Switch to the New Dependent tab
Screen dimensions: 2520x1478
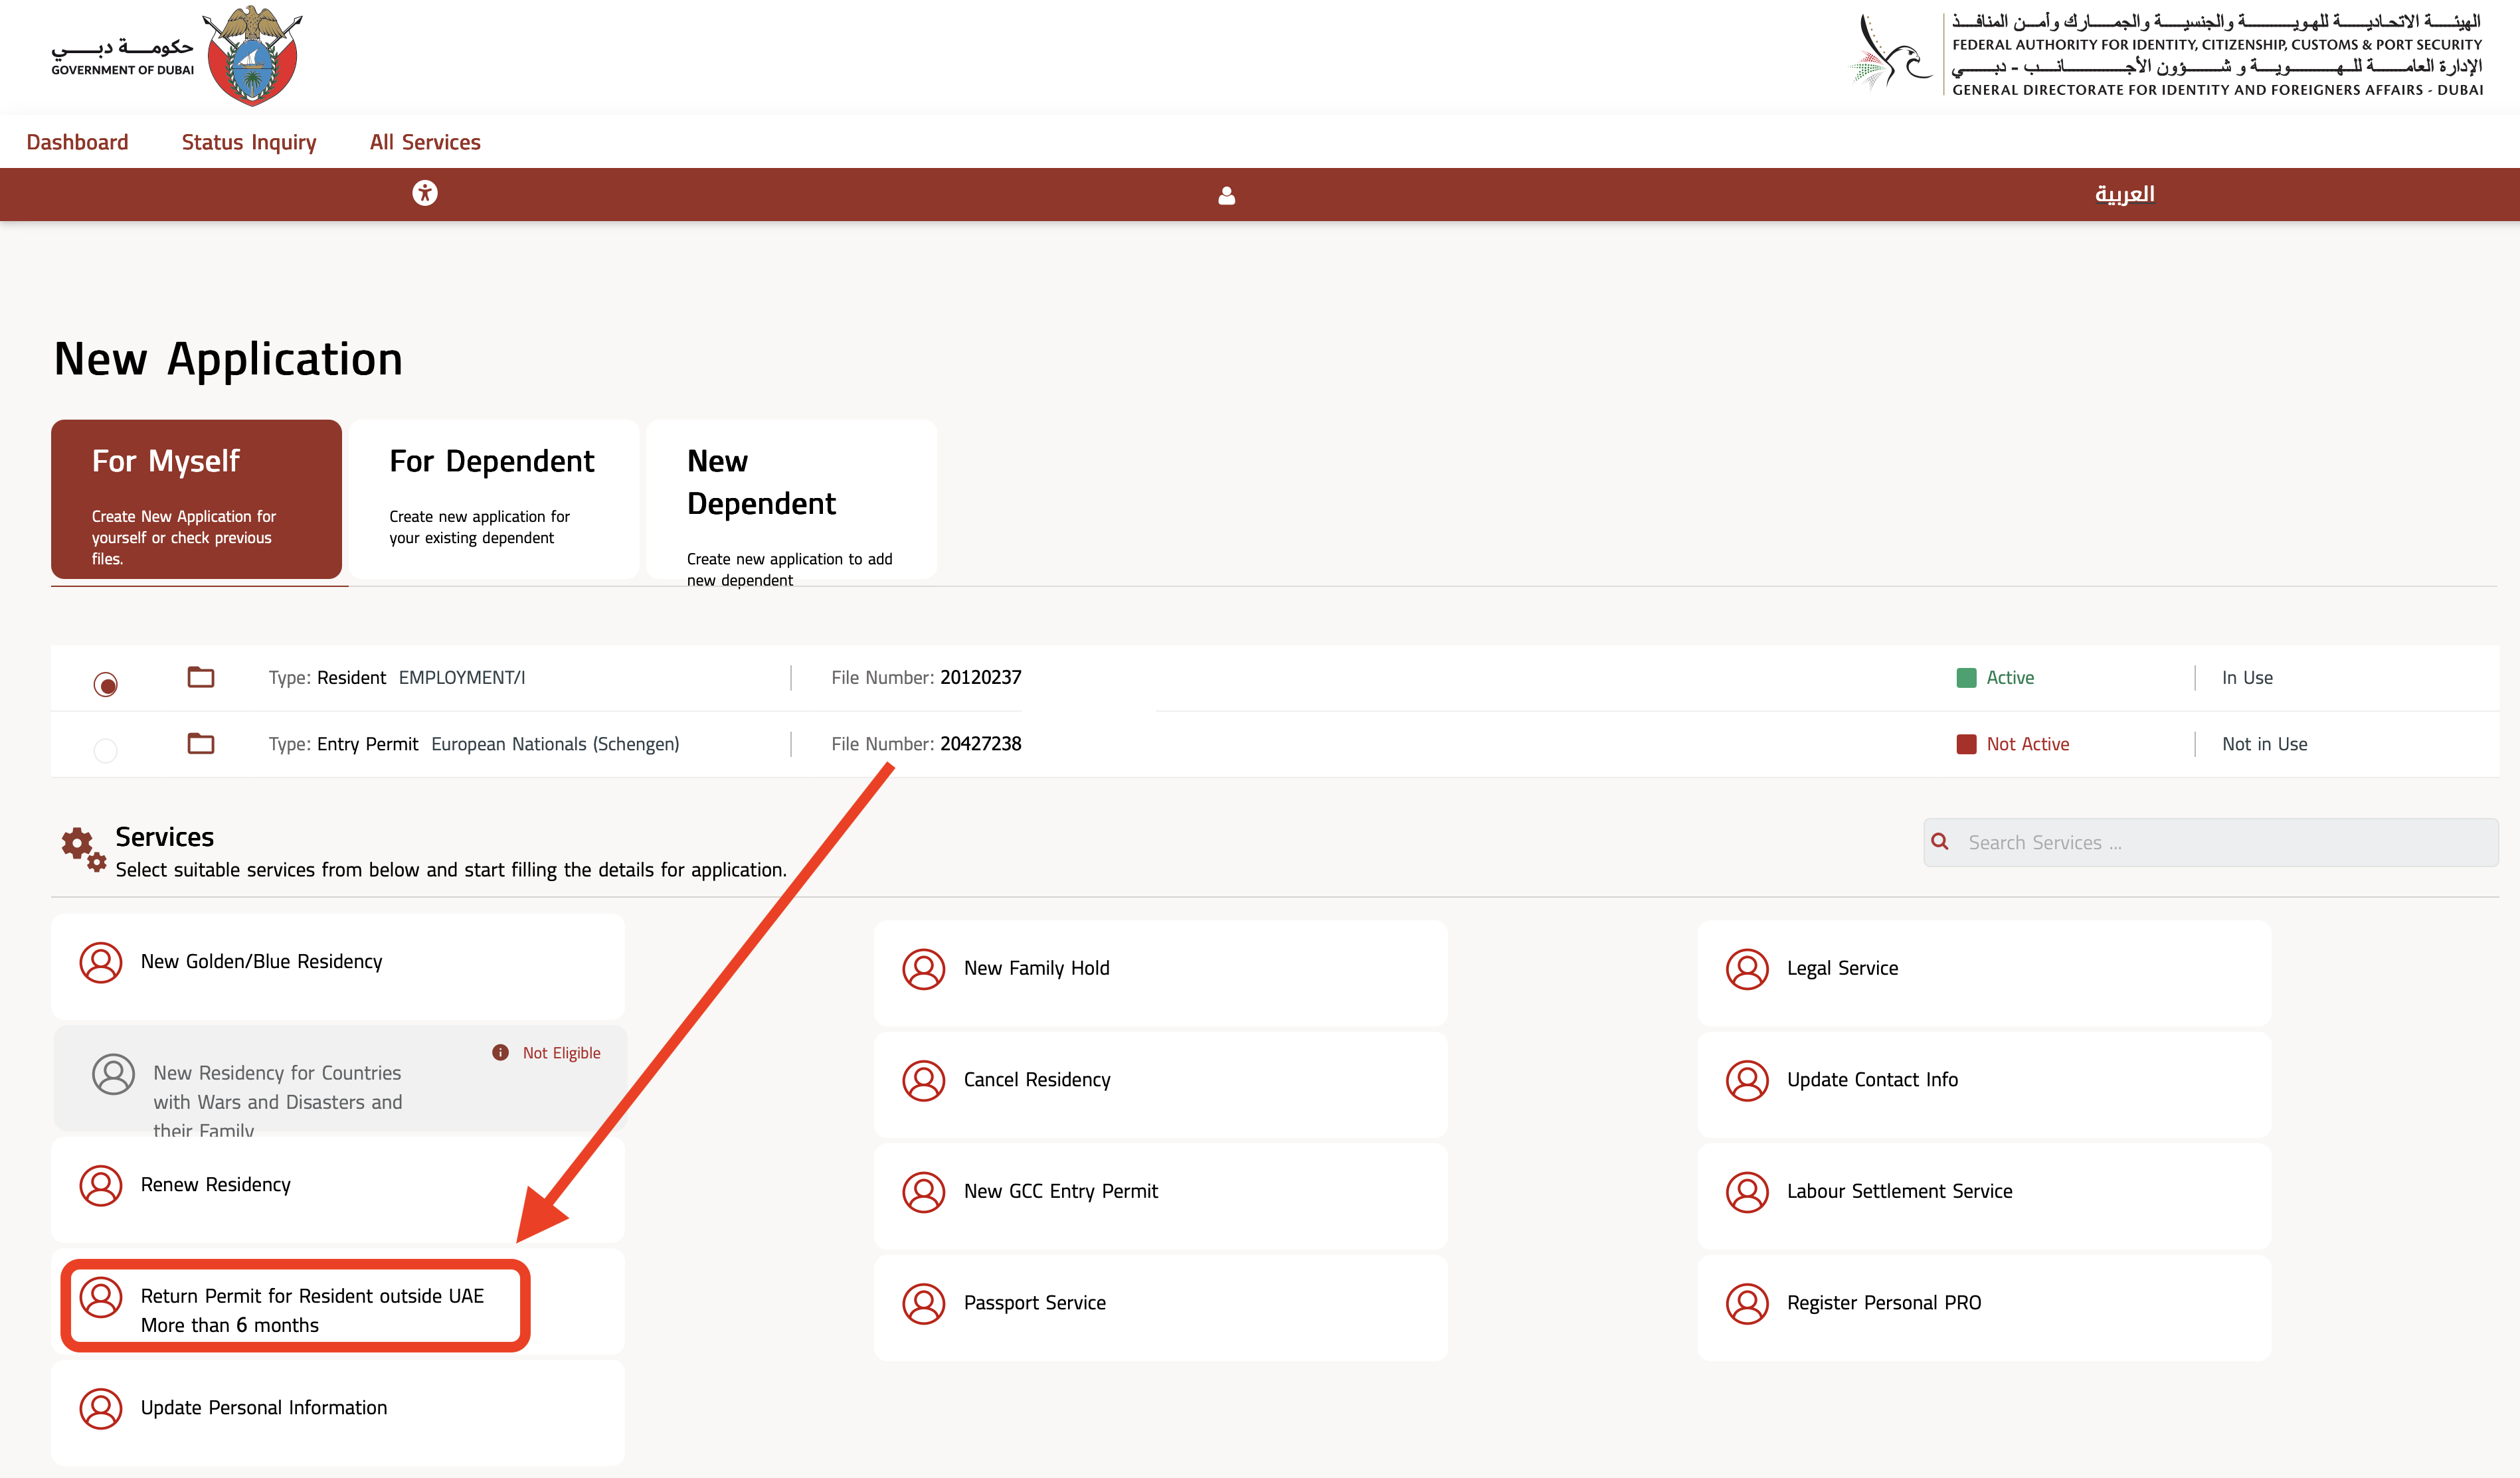tap(791, 499)
